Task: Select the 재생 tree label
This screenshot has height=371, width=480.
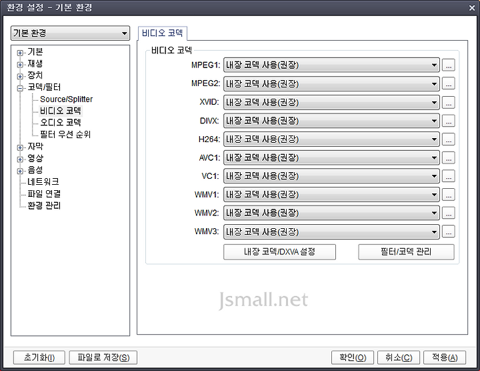Action: (35, 63)
